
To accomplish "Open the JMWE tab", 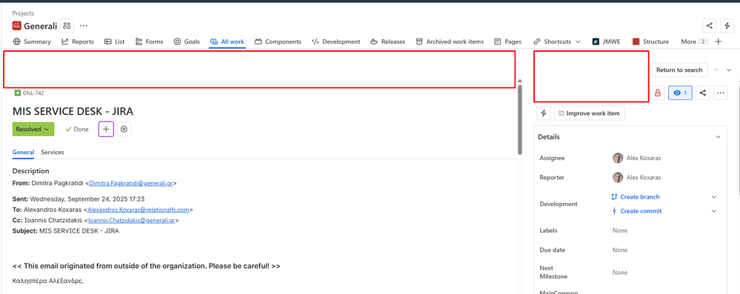I will (607, 41).
